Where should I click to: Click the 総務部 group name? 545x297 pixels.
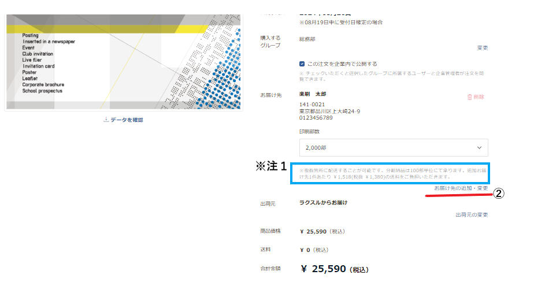pyautogui.click(x=307, y=39)
